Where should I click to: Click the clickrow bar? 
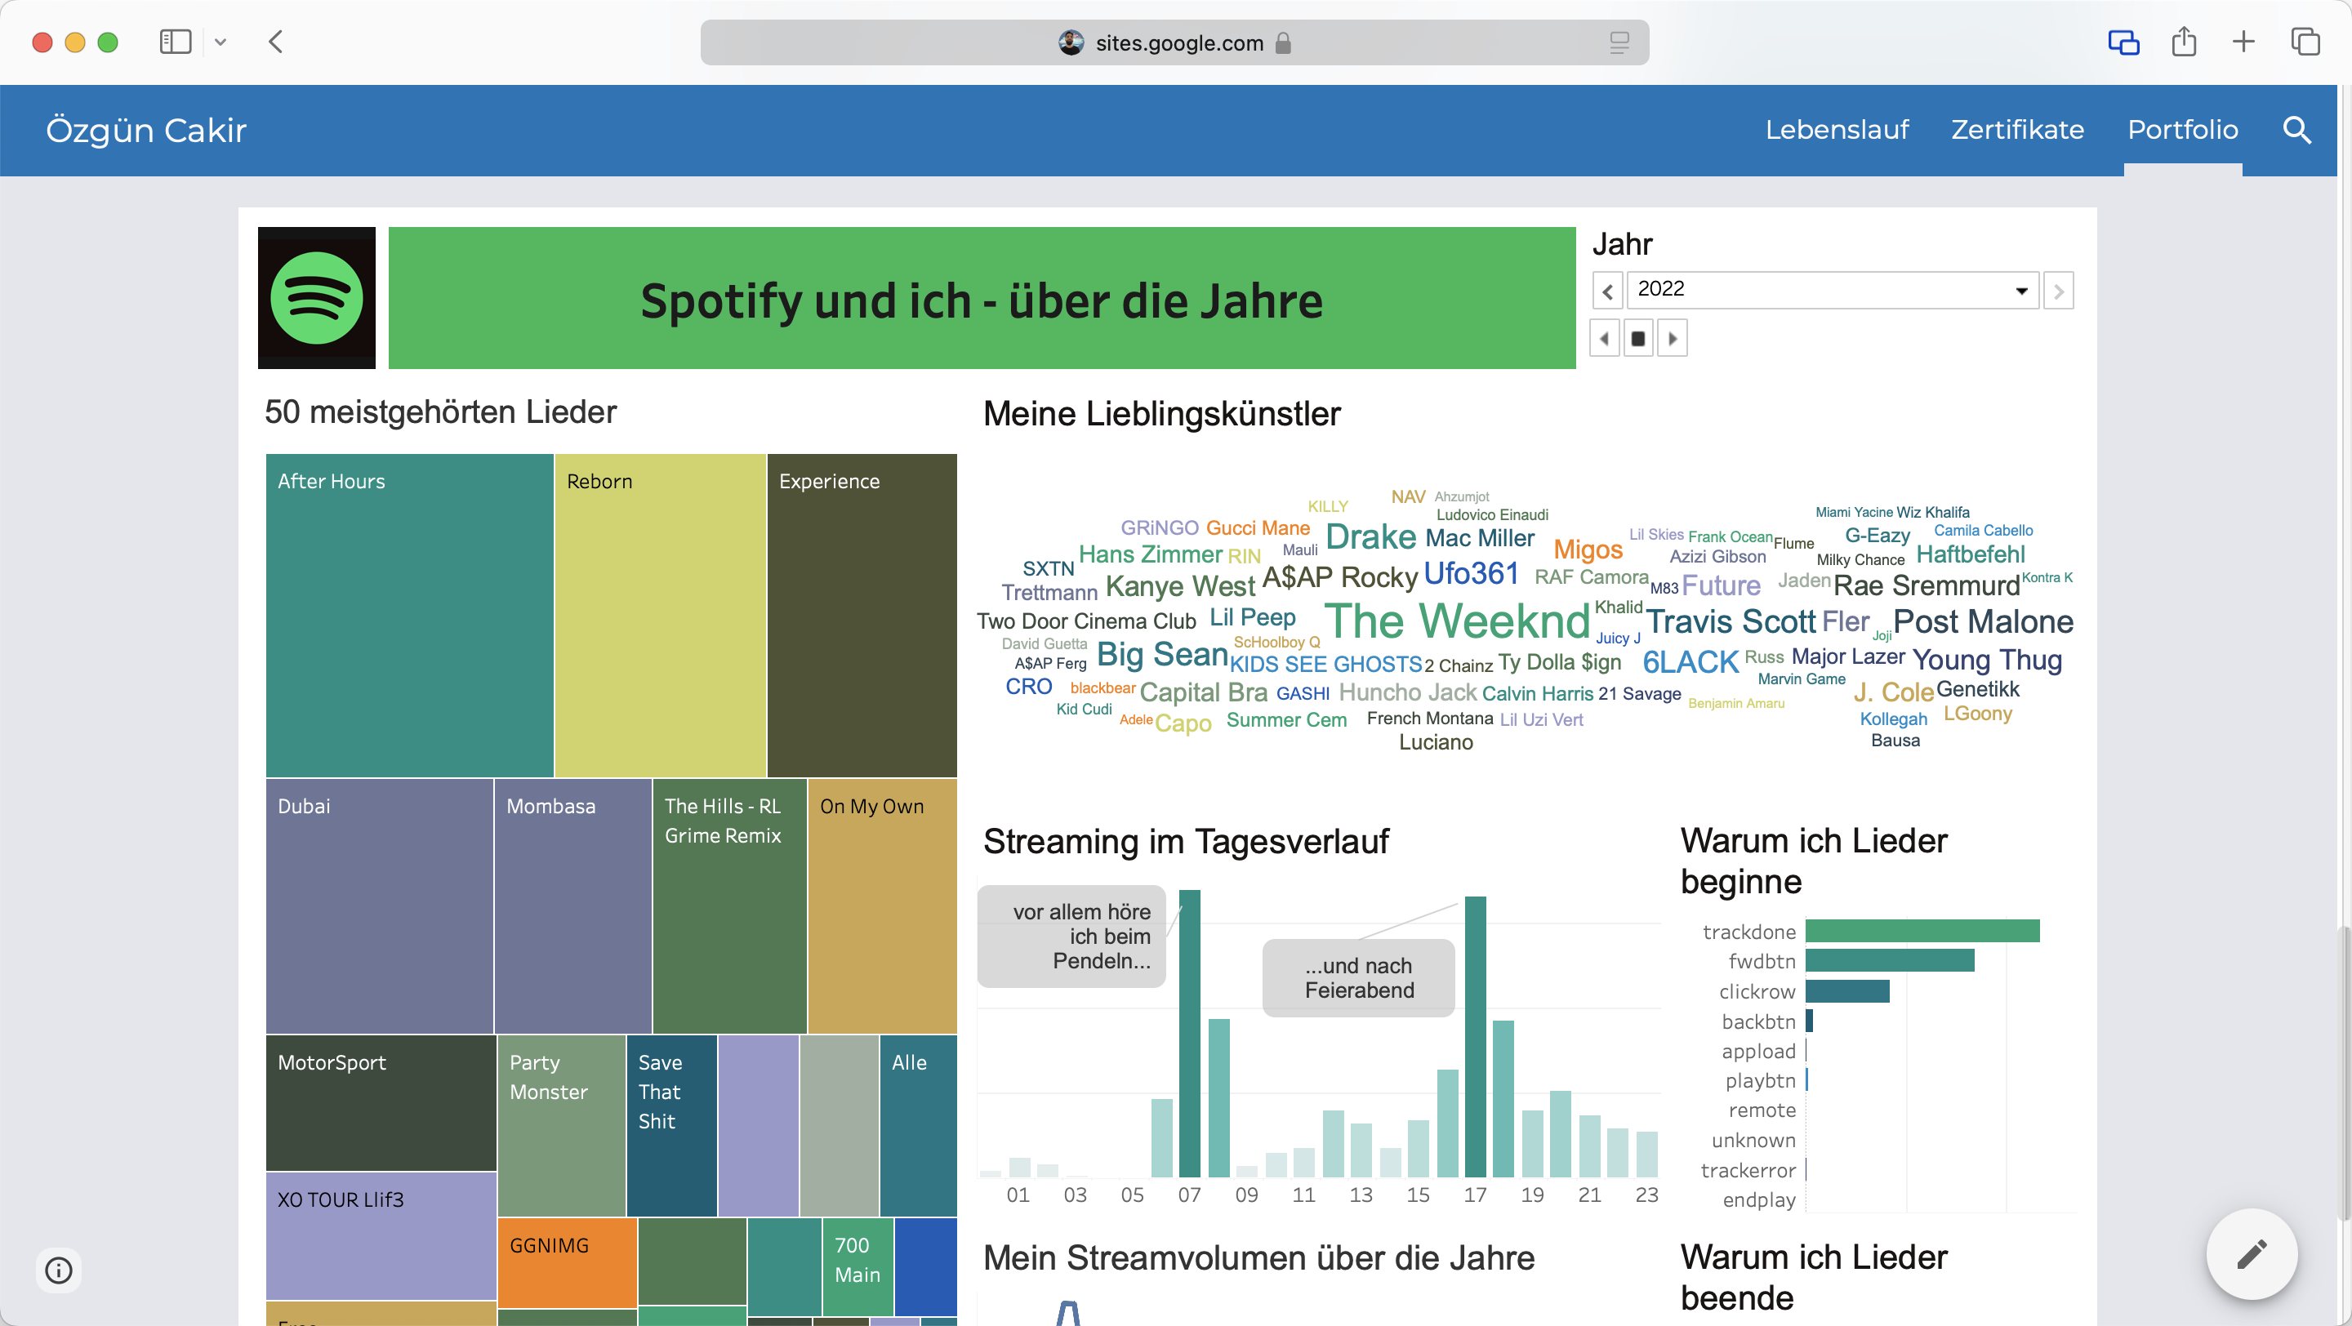click(1847, 991)
